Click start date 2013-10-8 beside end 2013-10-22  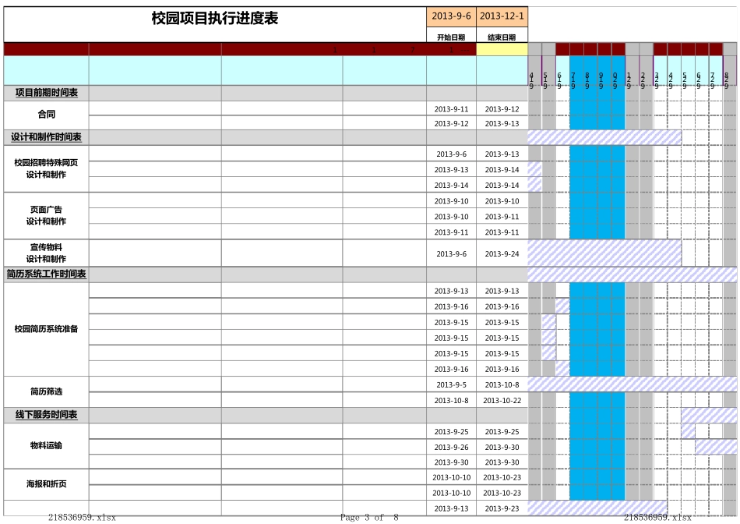pyautogui.click(x=451, y=400)
